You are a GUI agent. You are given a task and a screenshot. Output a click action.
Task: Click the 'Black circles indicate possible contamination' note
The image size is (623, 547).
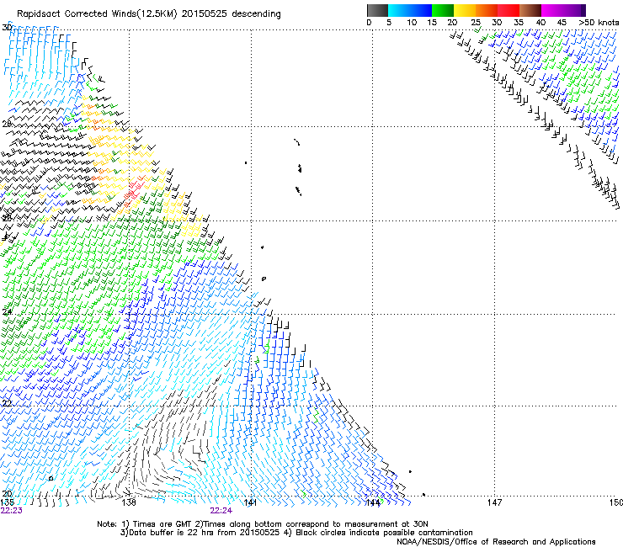384,533
